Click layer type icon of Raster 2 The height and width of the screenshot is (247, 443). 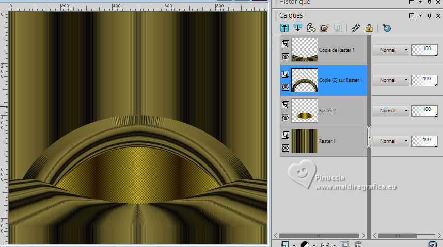coord(286,105)
